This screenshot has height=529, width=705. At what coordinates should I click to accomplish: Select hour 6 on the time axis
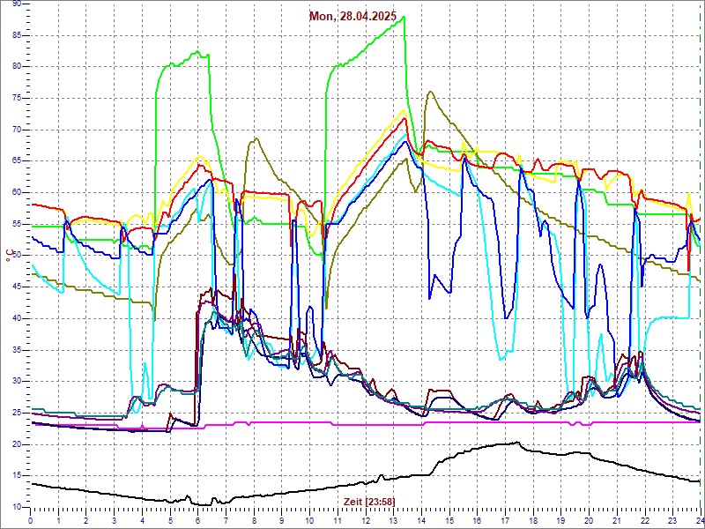pyautogui.click(x=198, y=520)
